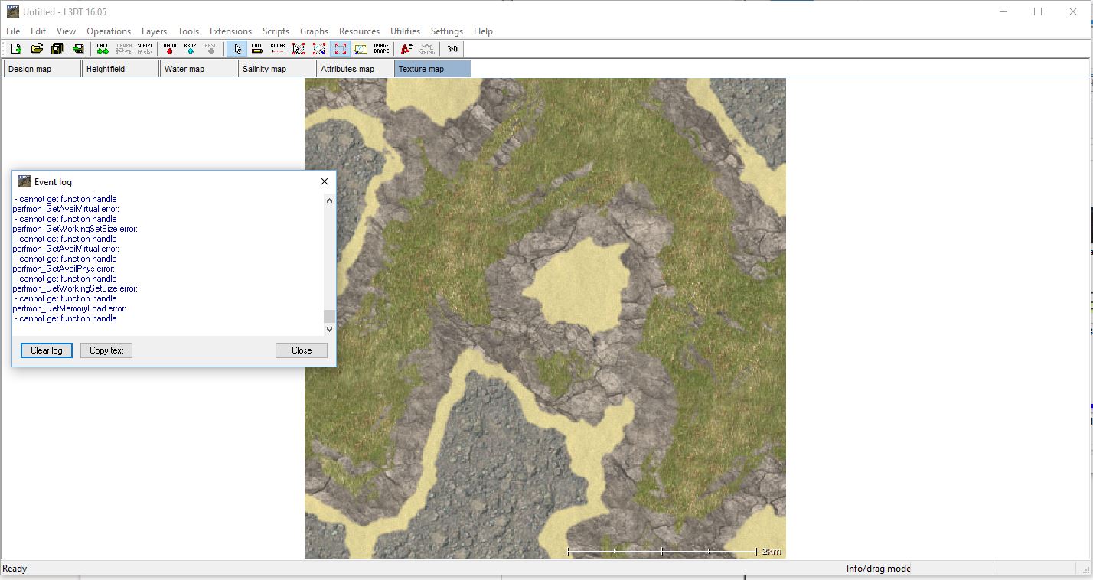Open the Resources menu
Screen dimensions: 1093x580
pyautogui.click(x=359, y=31)
